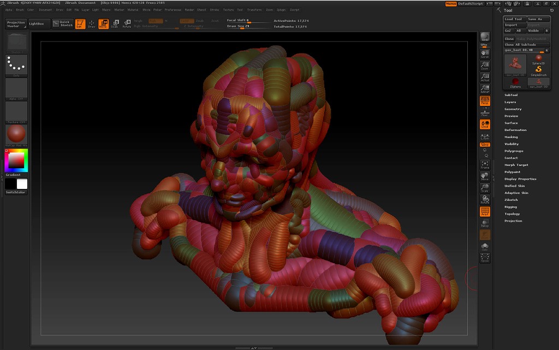559x350 pixels.
Task: Activate Draw mode button
Action: [x=91, y=23]
